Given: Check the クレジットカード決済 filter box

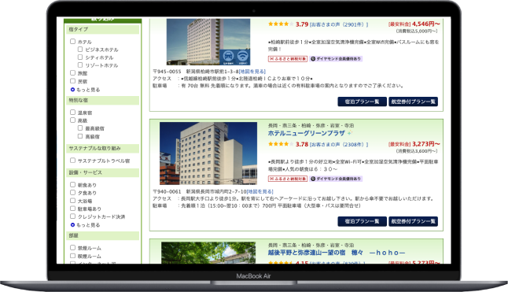Looking at the screenshot, I should tap(72, 216).
